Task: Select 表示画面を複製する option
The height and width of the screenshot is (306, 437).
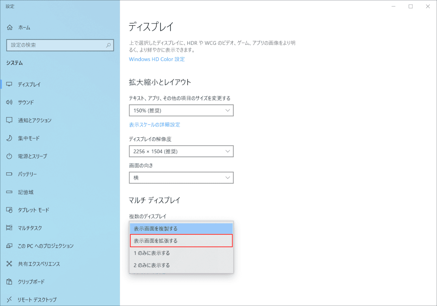Action: pos(181,229)
